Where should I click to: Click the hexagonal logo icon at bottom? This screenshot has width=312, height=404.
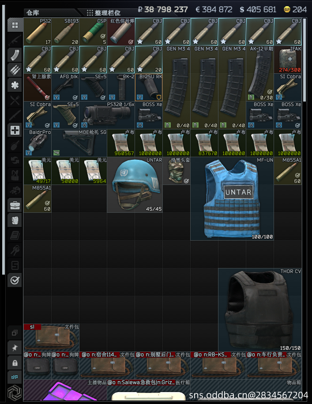pyautogui.click(x=15, y=393)
